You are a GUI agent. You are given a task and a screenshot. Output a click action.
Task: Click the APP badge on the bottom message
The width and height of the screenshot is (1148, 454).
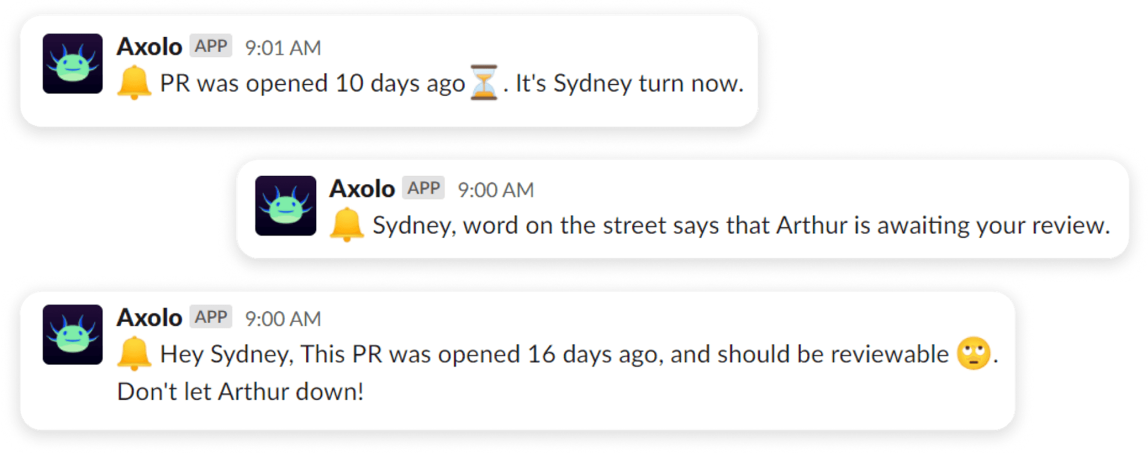click(x=210, y=317)
